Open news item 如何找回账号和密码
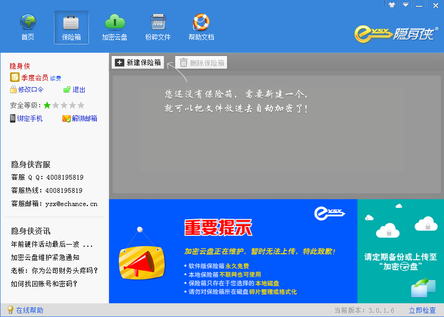The height and width of the screenshot is (317, 444). [44, 284]
